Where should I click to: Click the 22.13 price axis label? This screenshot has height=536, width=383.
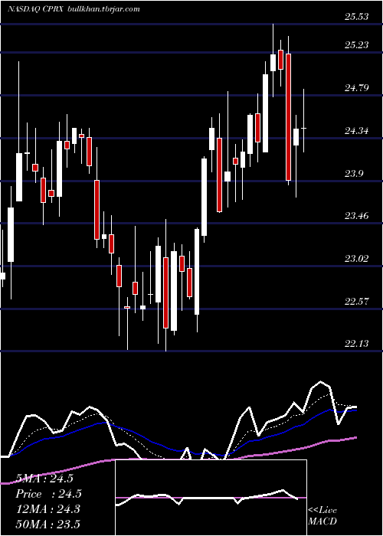click(357, 344)
